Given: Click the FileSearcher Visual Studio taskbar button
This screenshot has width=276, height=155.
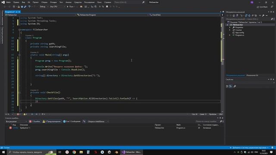Looking at the screenshot, I should coord(132,152).
